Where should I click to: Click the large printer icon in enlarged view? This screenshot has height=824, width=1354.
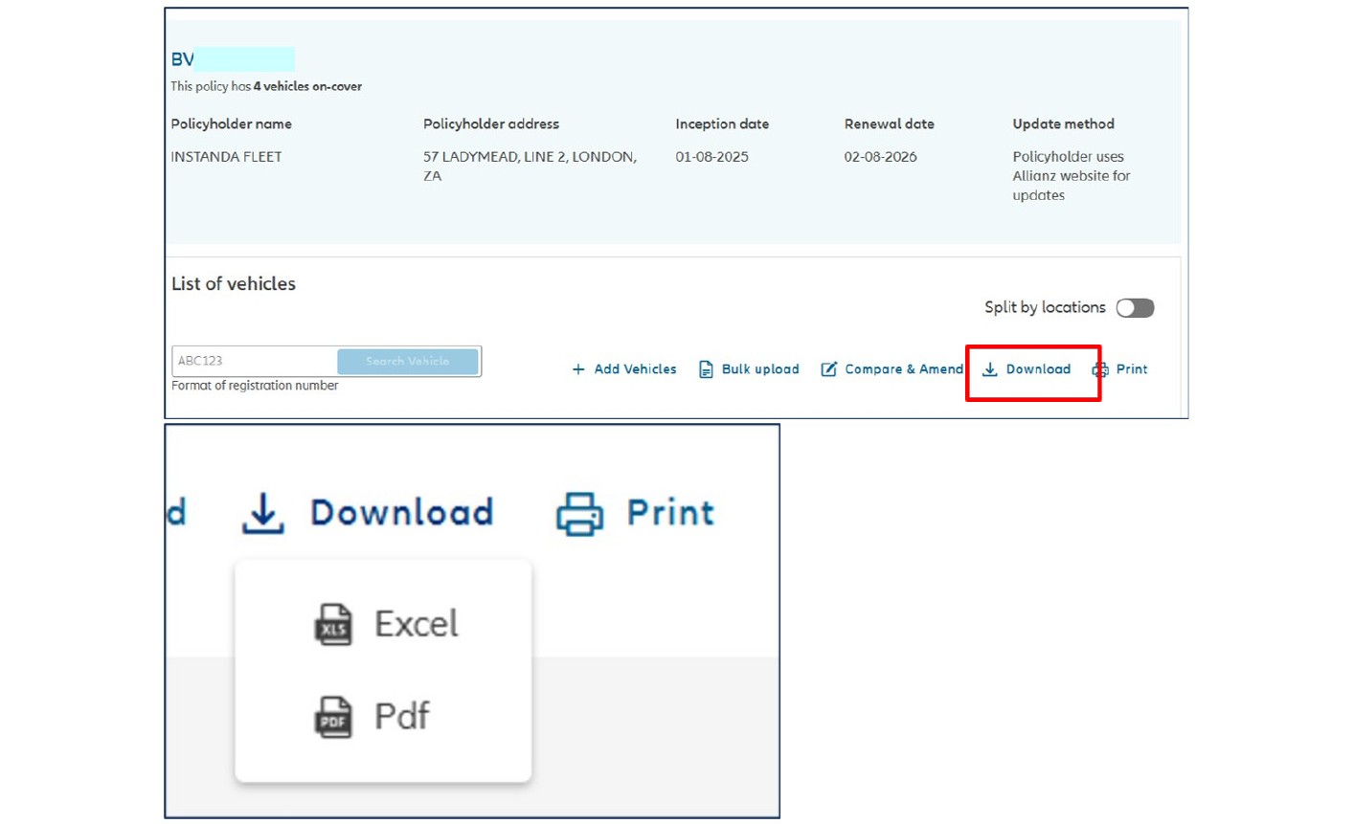click(x=580, y=514)
